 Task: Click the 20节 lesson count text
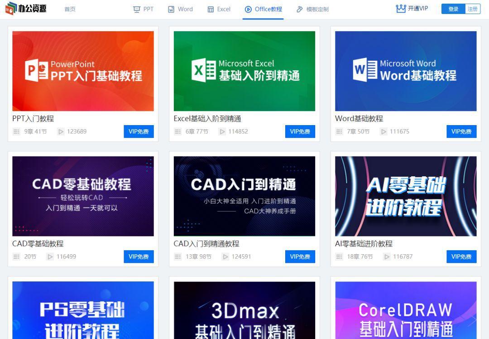(30, 257)
